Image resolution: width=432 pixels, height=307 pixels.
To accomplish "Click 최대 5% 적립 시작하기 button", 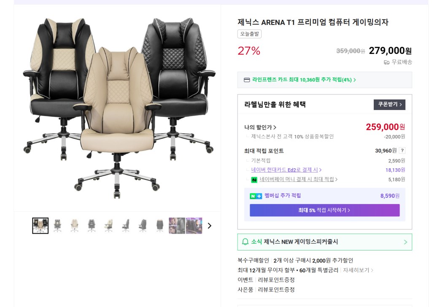I will [324, 210].
